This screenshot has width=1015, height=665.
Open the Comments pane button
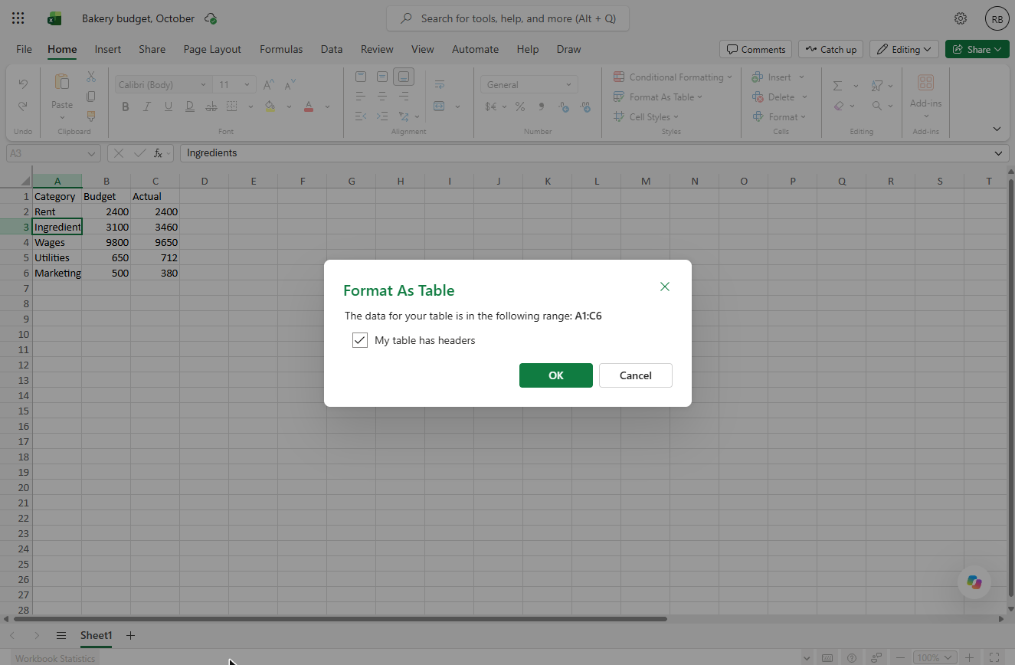point(756,49)
